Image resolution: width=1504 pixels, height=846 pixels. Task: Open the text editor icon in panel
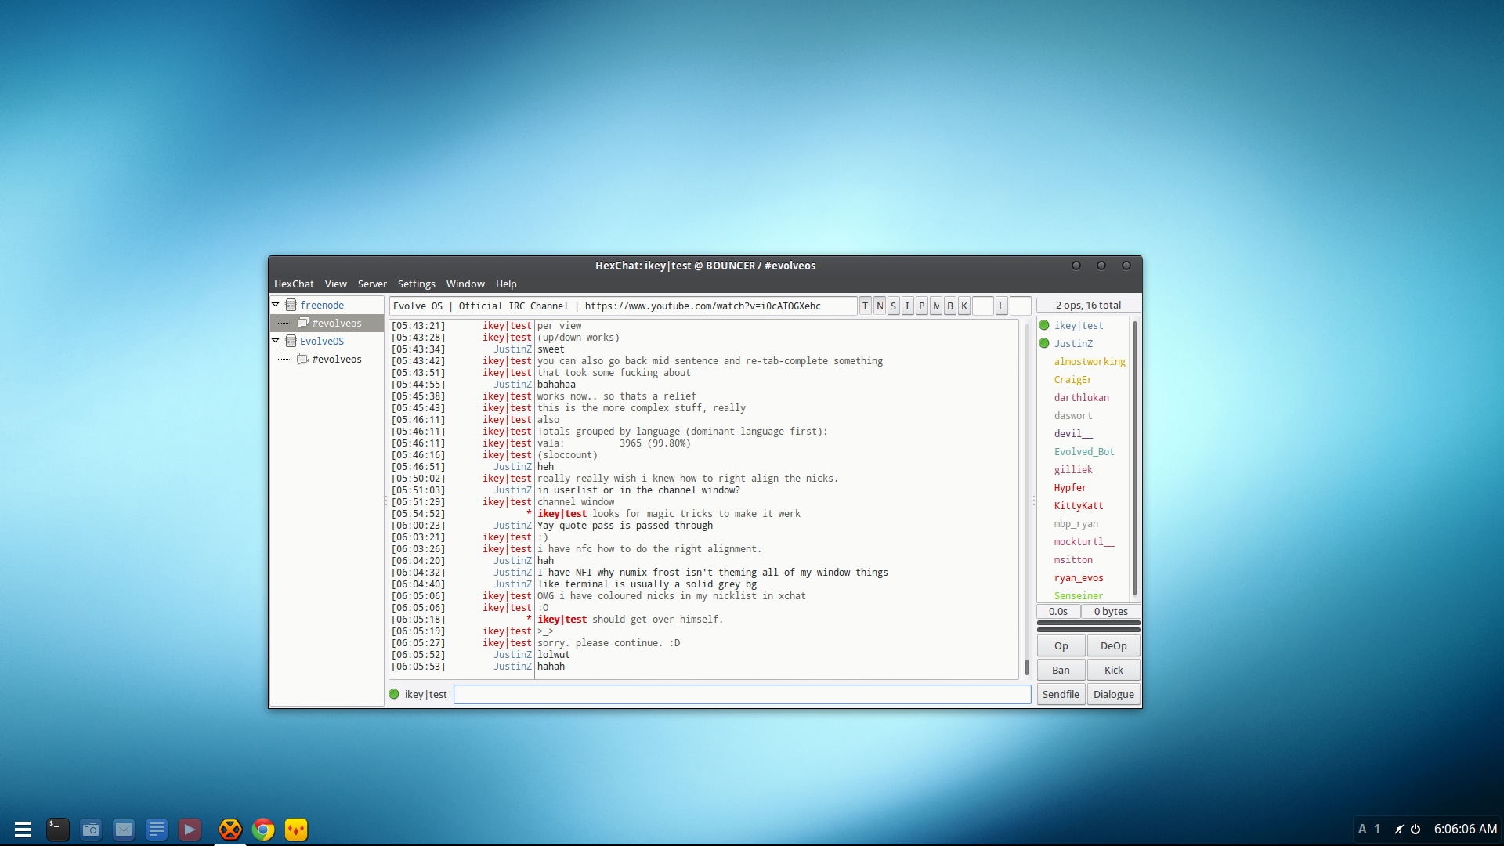(157, 829)
